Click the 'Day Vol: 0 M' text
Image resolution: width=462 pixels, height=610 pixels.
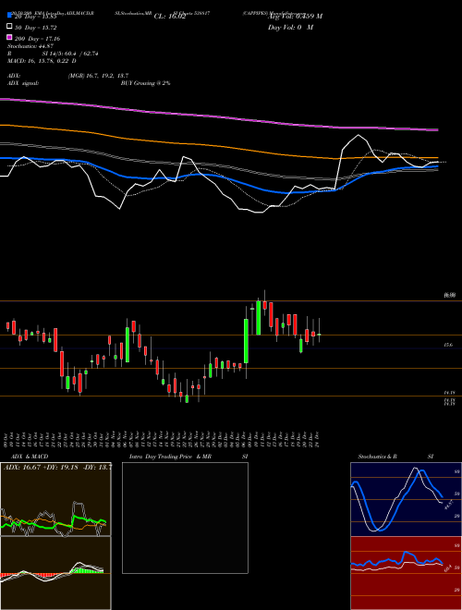(290, 28)
